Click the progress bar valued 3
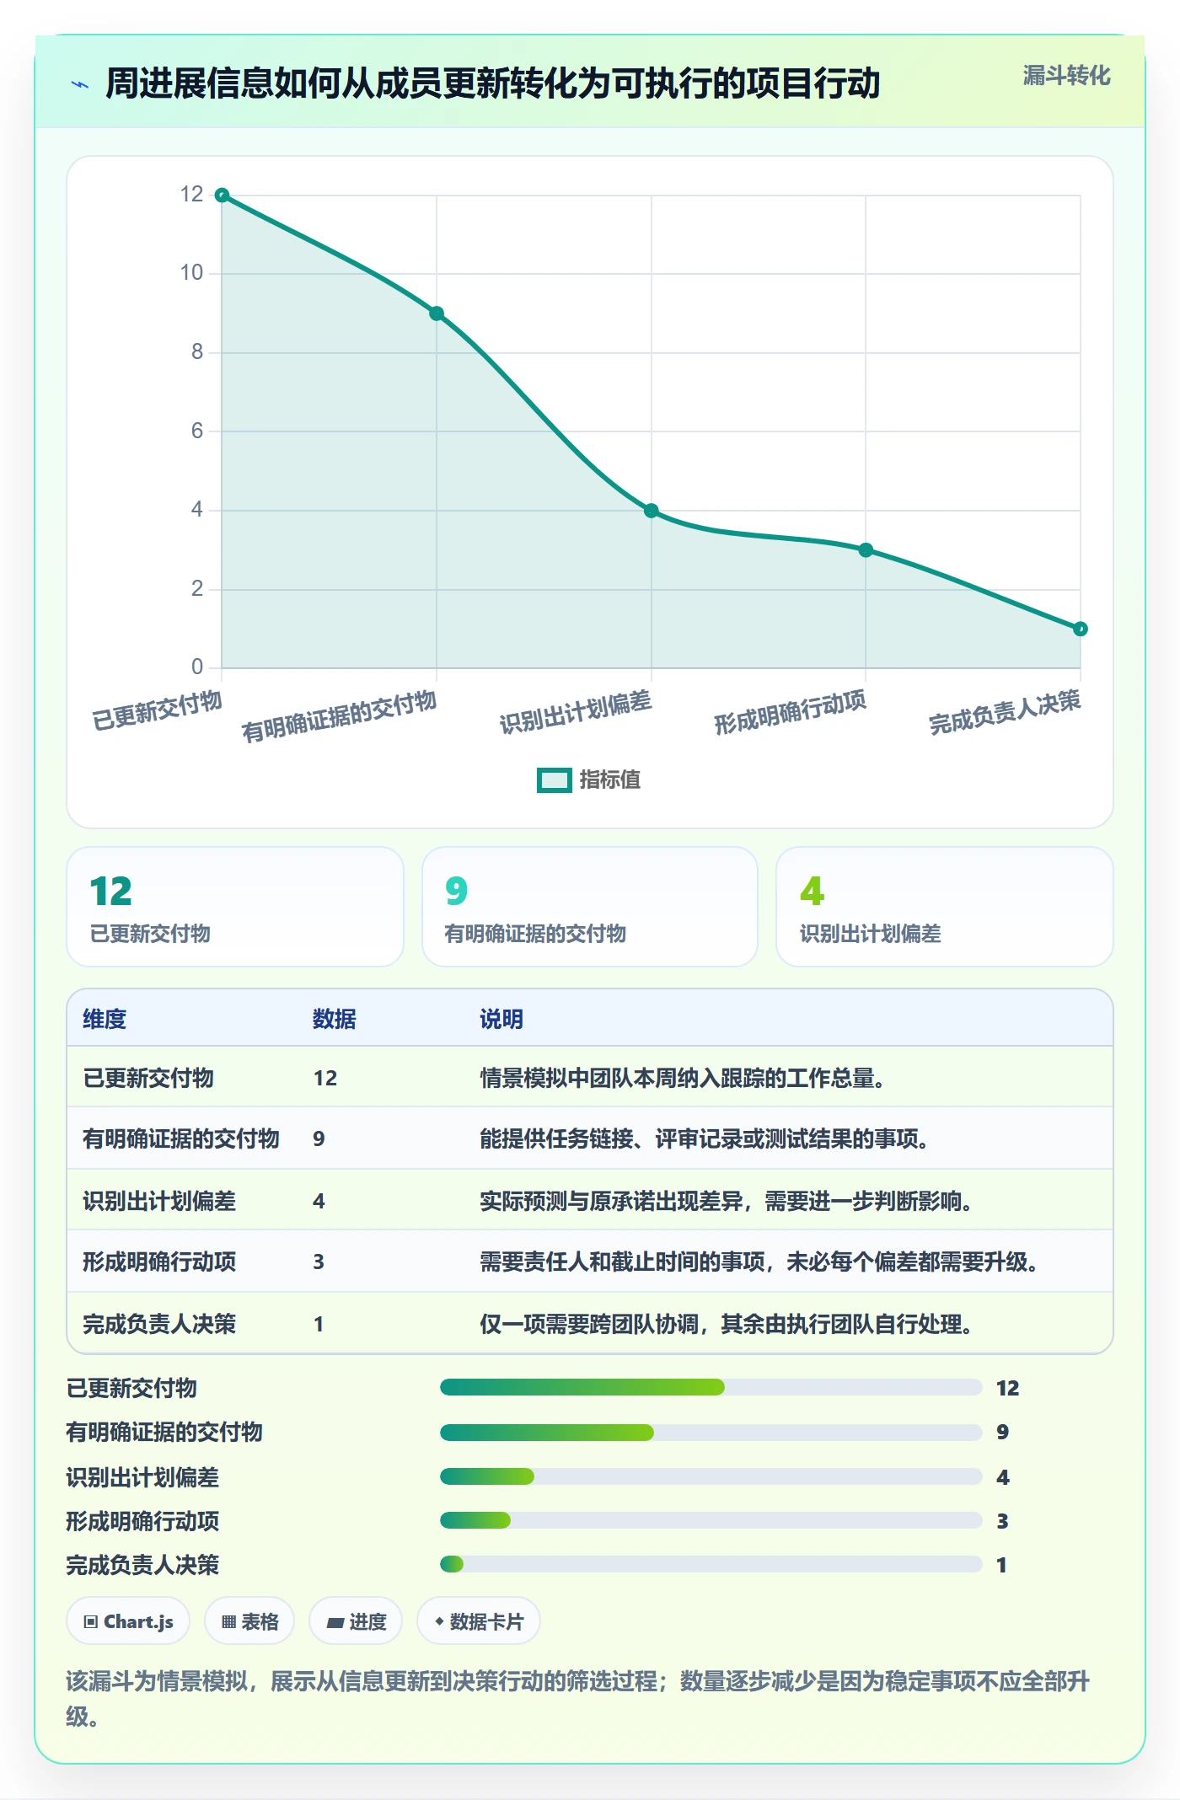This screenshot has height=1800, width=1180. 711,1520
